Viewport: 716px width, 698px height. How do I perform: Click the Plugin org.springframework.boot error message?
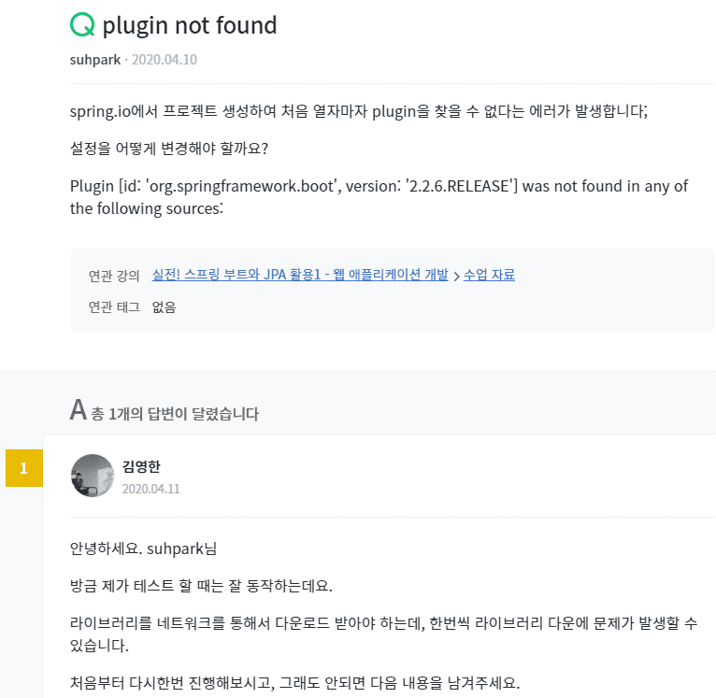click(x=379, y=197)
